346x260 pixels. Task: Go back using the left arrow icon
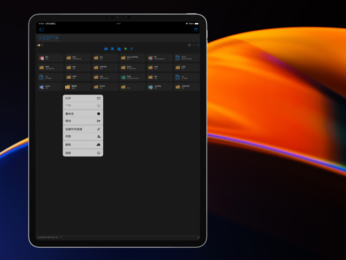pyautogui.click(x=194, y=45)
